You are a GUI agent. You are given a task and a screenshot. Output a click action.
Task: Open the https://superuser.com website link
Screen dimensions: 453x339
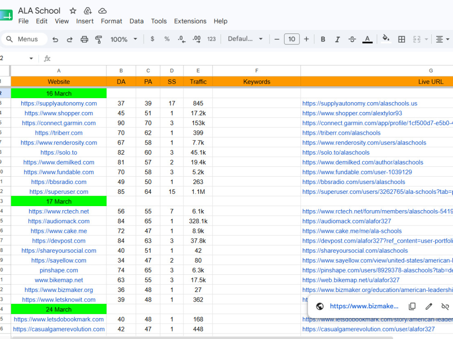click(58, 192)
